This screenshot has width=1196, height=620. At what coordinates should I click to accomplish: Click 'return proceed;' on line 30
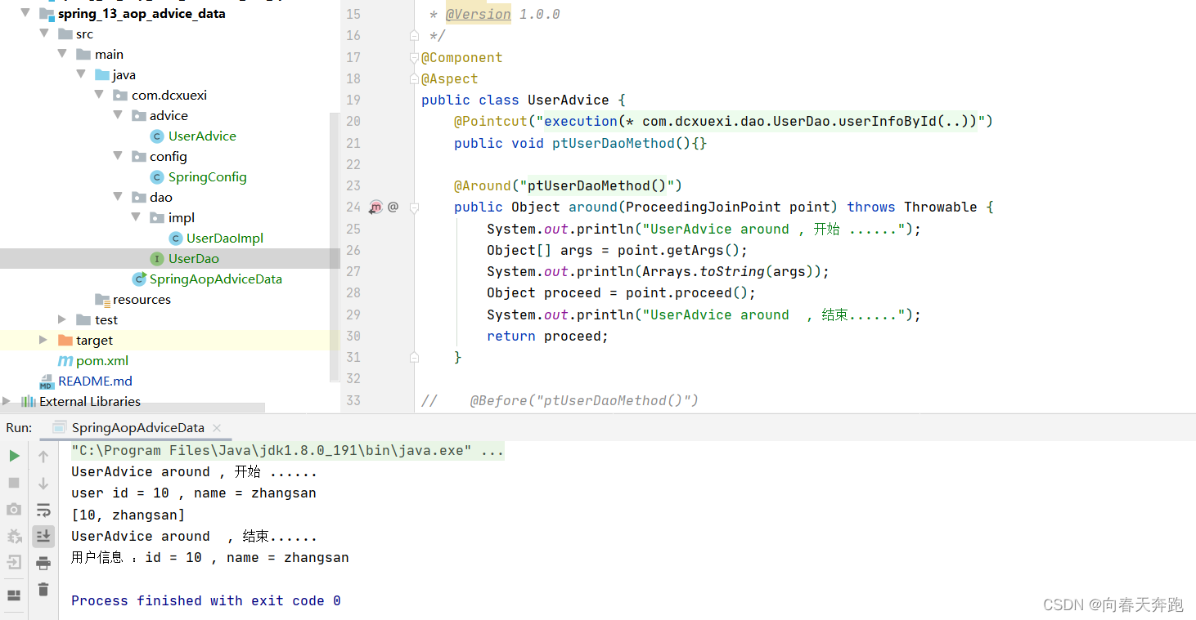click(547, 336)
